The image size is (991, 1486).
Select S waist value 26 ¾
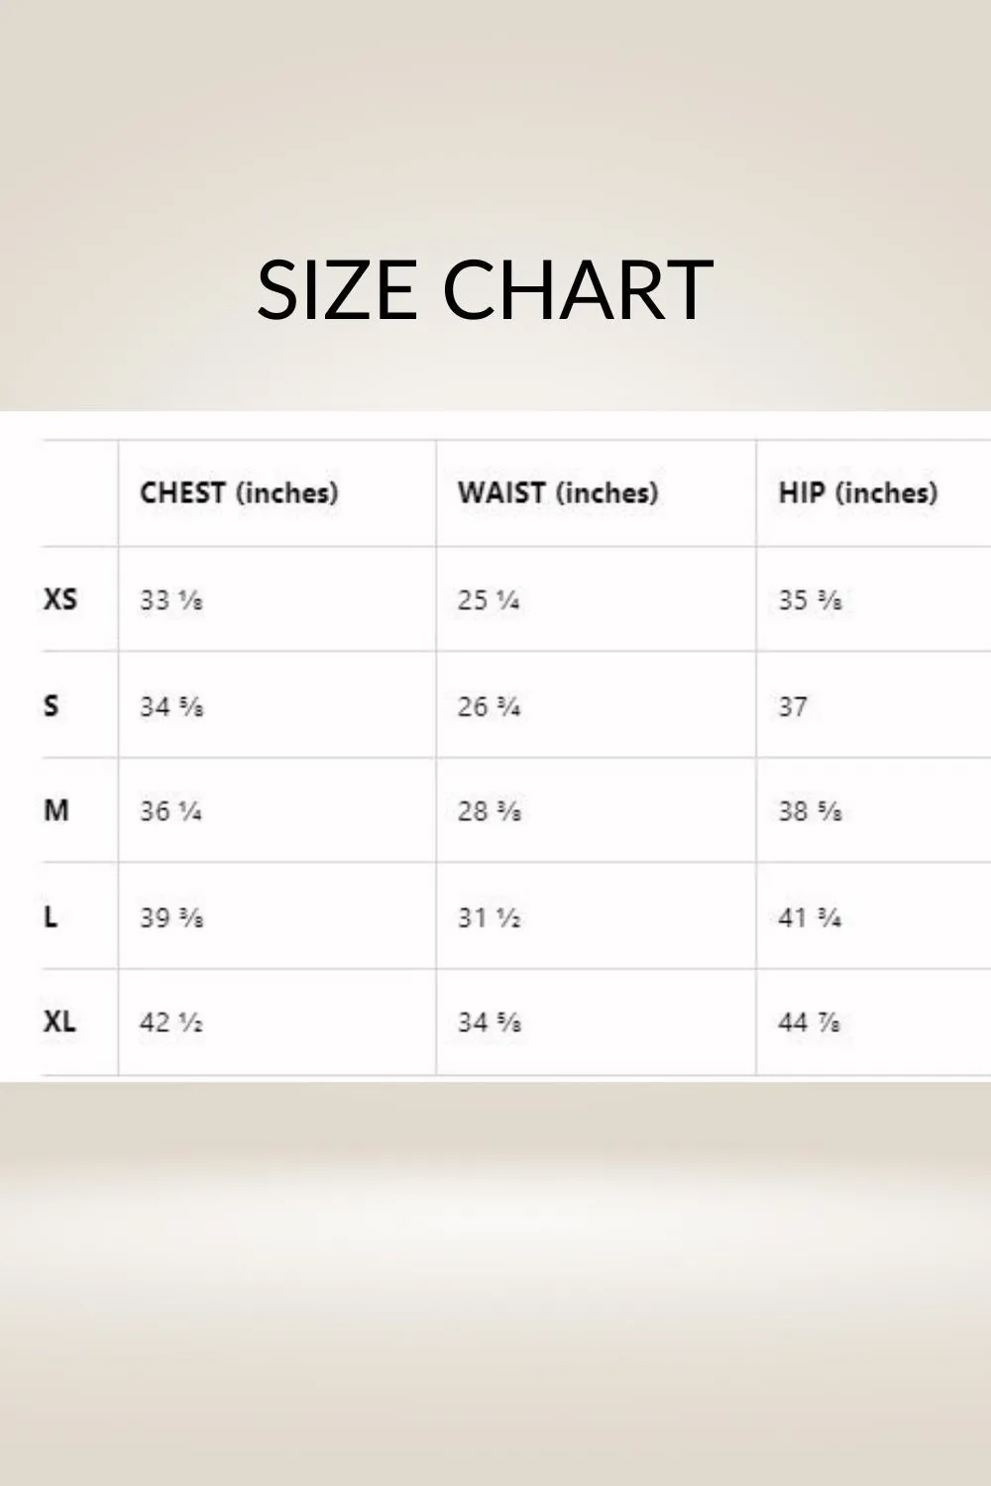click(489, 707)
